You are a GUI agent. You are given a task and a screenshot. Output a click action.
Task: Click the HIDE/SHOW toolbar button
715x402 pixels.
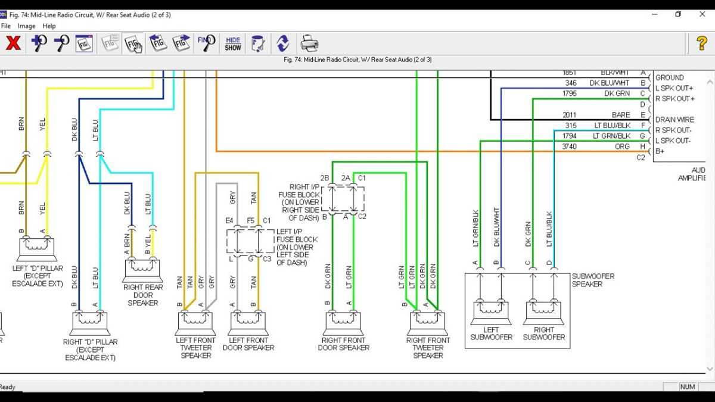click(x=233, y=43)
